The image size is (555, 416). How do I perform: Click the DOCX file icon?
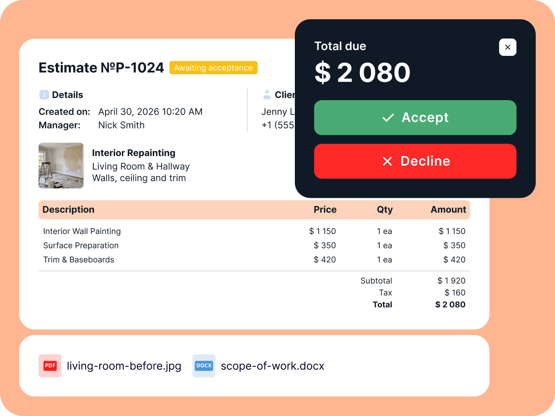pos(204,365)
